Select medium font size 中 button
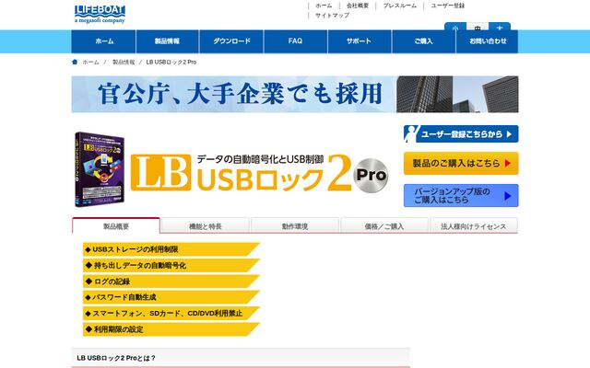 pyautogui.click(x=478, y=27)
